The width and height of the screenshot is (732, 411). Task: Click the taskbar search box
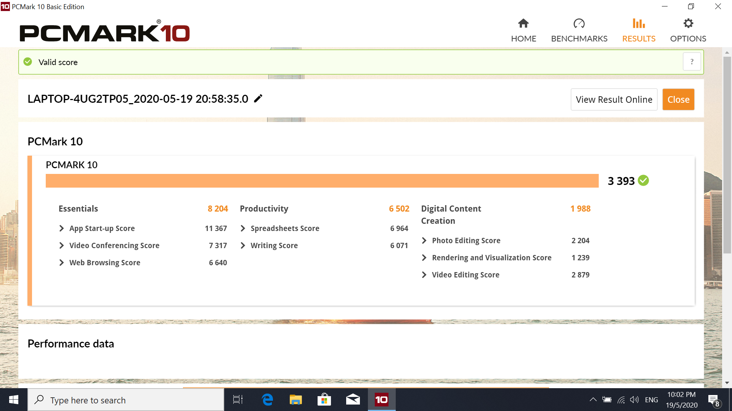126,400
